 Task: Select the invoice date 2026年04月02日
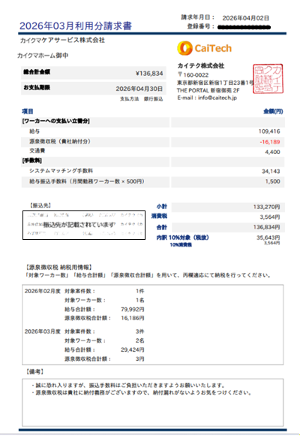point(245,18)
